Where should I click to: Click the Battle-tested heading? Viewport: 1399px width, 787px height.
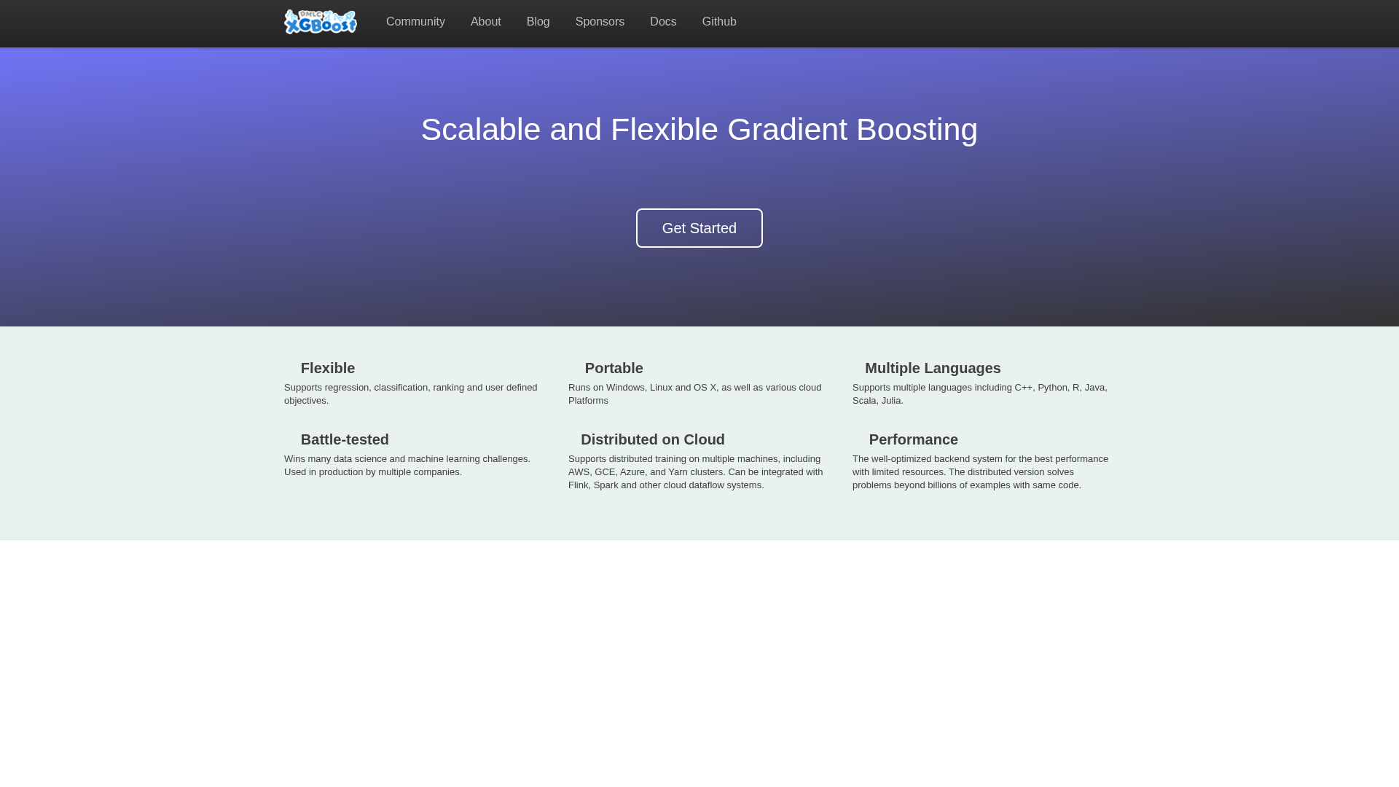point(344,439)
